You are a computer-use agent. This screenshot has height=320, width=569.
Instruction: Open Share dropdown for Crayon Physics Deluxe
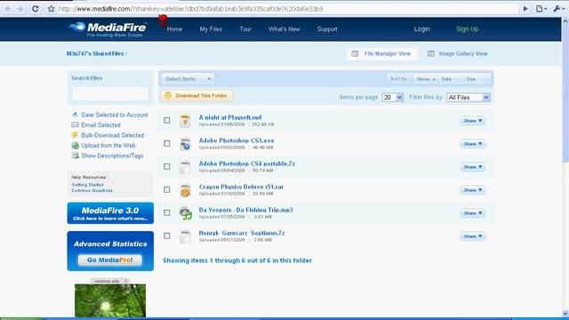click(473, 189)
